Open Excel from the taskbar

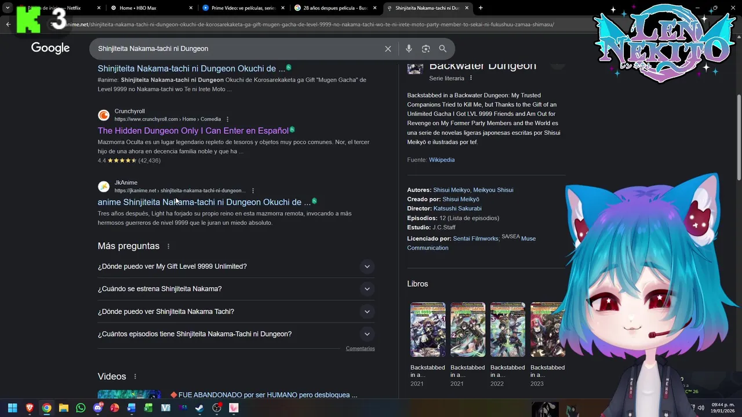pyautogui.click(x=148, y=408)
